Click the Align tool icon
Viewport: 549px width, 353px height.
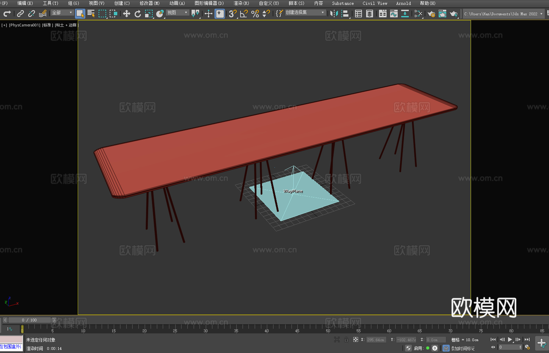pos(345,14)
